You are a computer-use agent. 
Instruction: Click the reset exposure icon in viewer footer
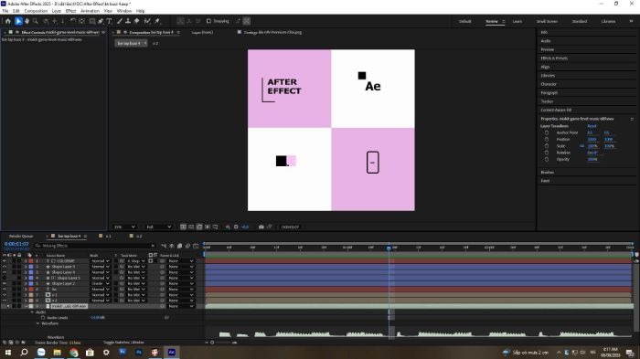point(236,227)
